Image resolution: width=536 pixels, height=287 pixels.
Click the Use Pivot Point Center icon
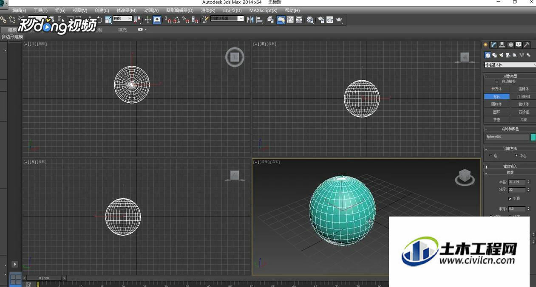tap(137, 20)
